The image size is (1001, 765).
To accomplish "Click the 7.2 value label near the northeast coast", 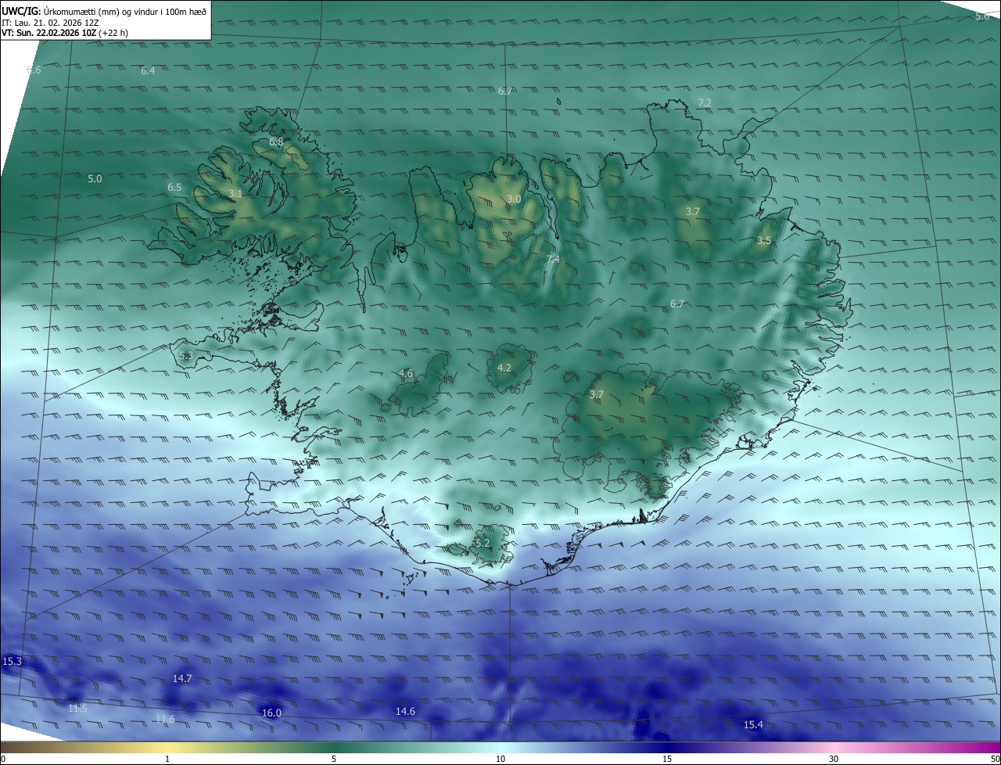I will 705,103.
